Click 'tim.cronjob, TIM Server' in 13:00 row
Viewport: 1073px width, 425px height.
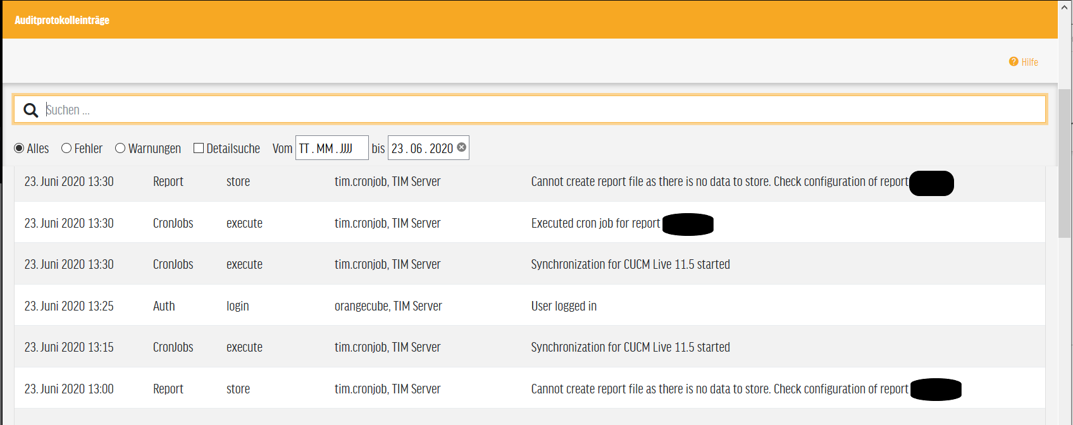pos(388,389)
